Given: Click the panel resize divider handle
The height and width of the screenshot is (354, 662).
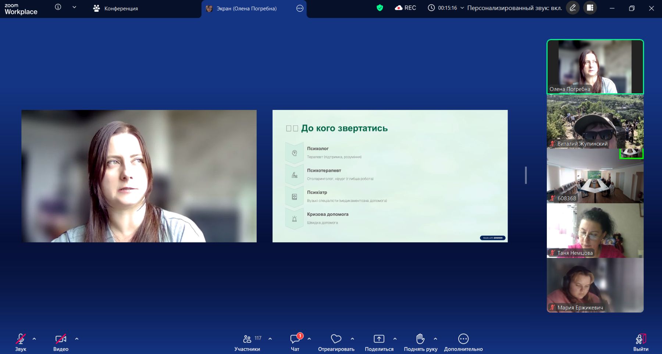Looking at the screenshot, I should click(526, 175).
